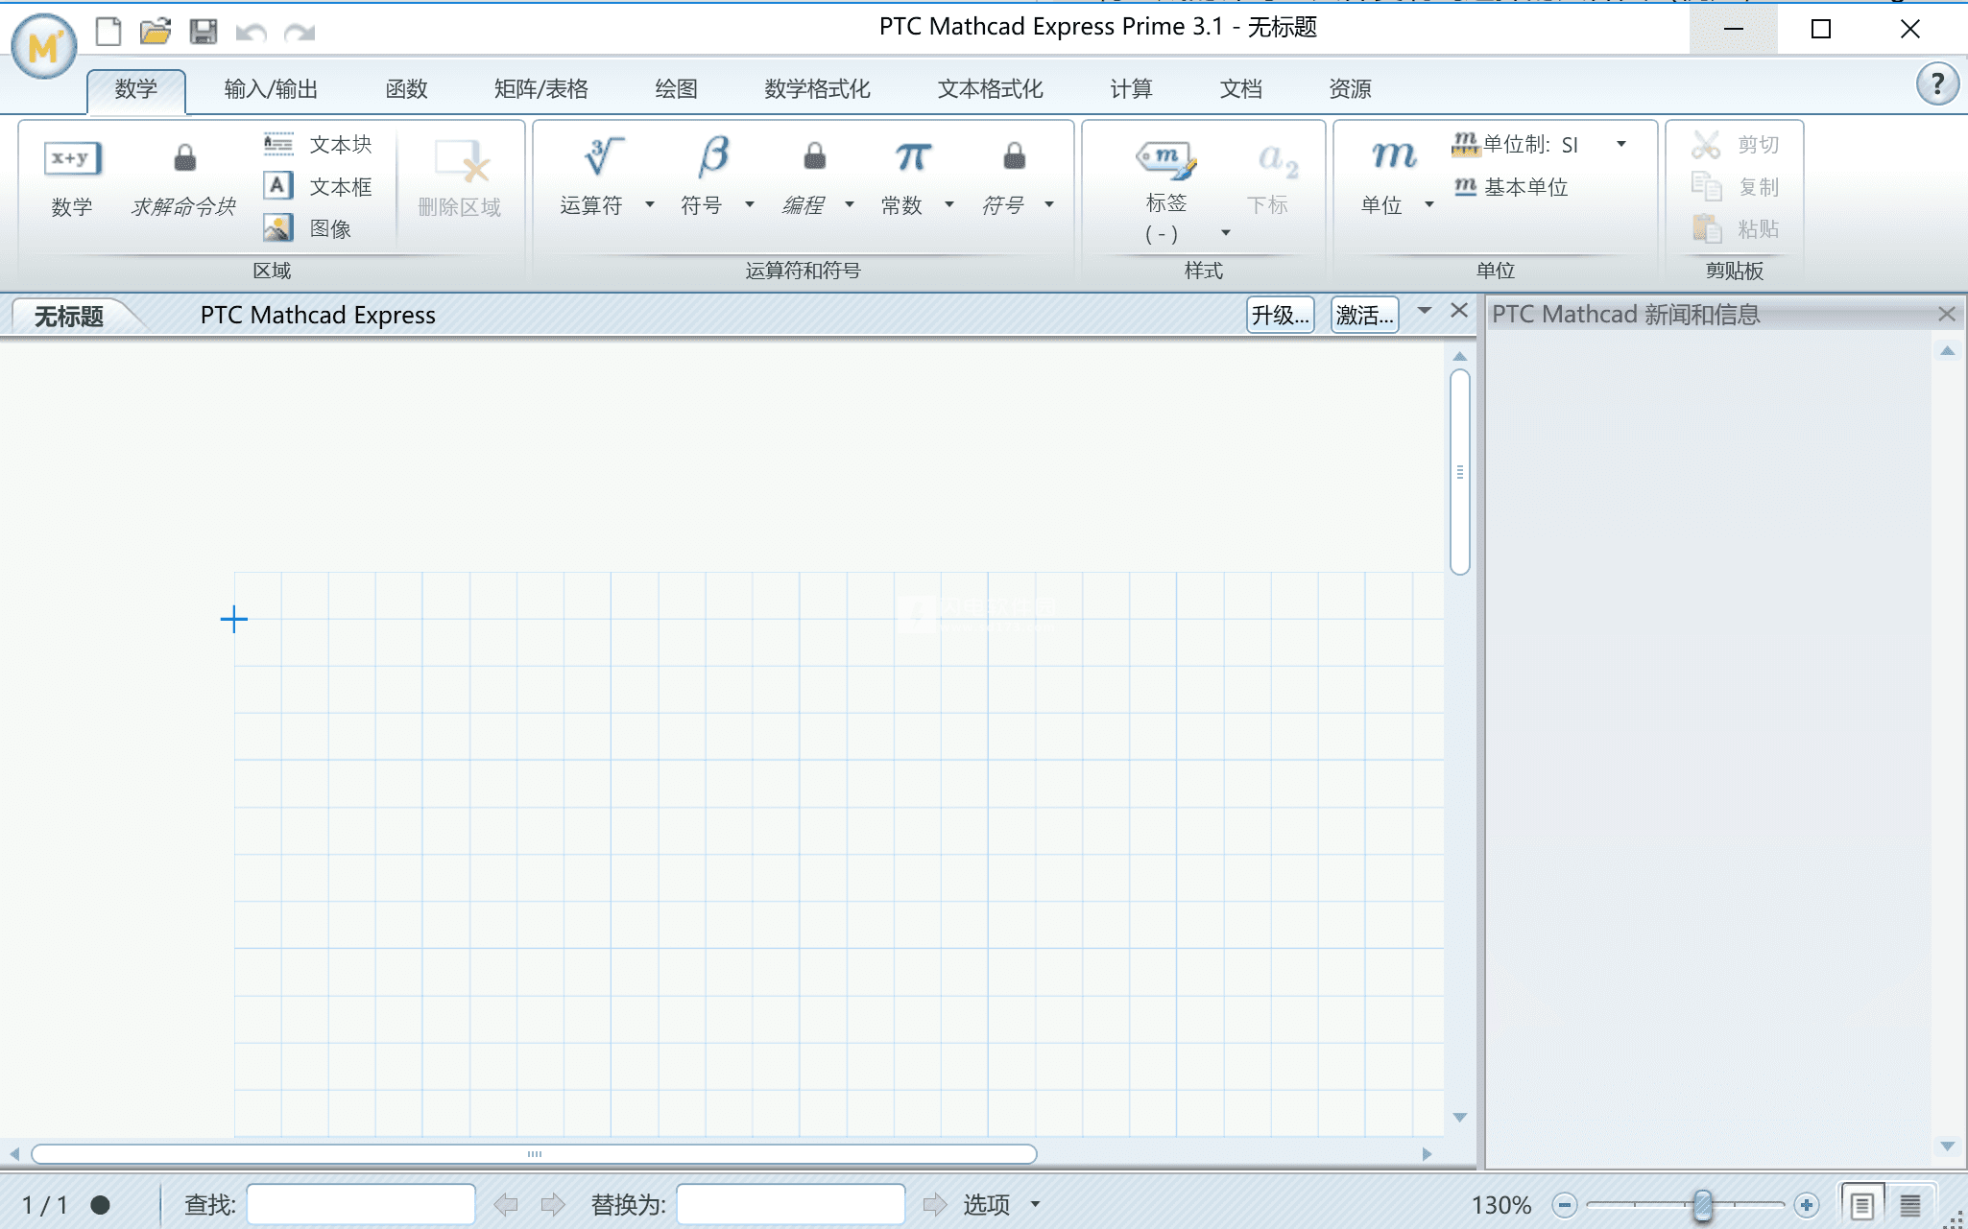Switch to draft view layout in status bar

point(1910,1204)
